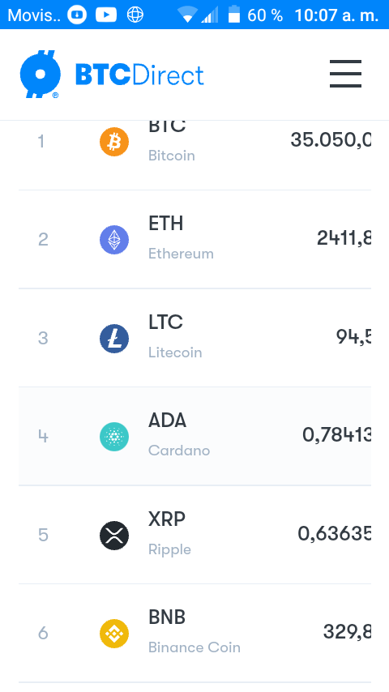Tap the download notification icon in status bar
Viewport: 389px width, 692px height.
pyautogui.click(x=77, y=15)
